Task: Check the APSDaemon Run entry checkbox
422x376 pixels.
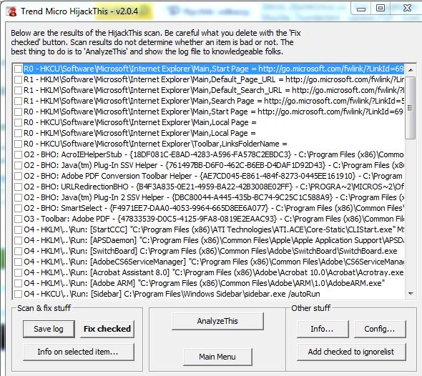Action: tap(18, 240)
